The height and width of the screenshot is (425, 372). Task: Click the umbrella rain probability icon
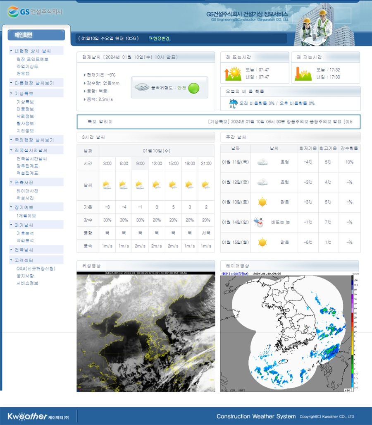(234, 103)
